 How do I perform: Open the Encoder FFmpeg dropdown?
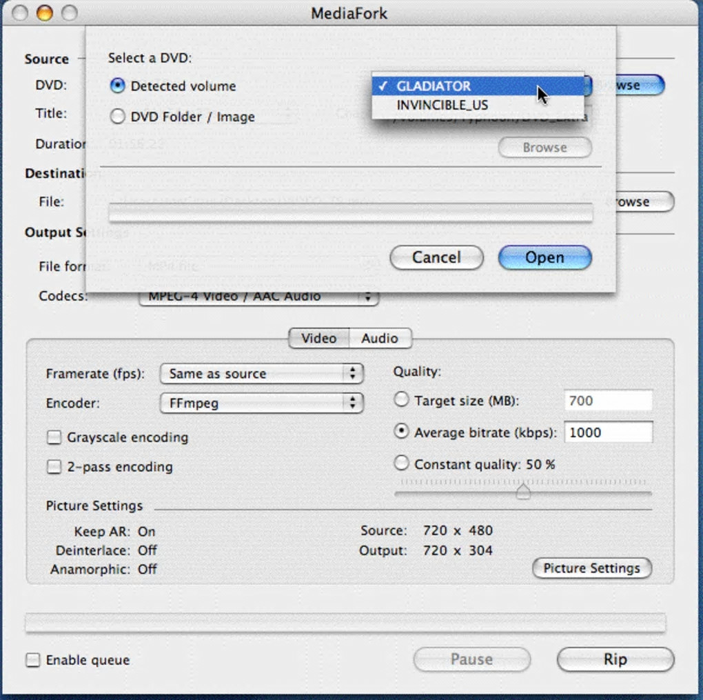point(261,403)
